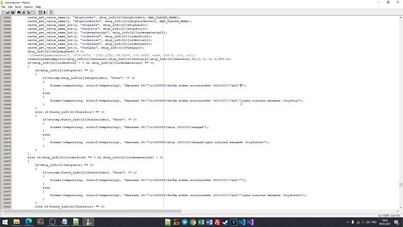Click the commented CreateDynamicActor code line
The image size is (403, 227).
point(111,55)
